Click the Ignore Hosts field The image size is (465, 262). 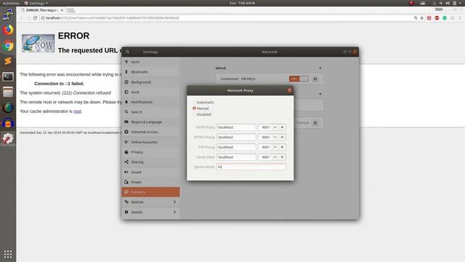251,167
